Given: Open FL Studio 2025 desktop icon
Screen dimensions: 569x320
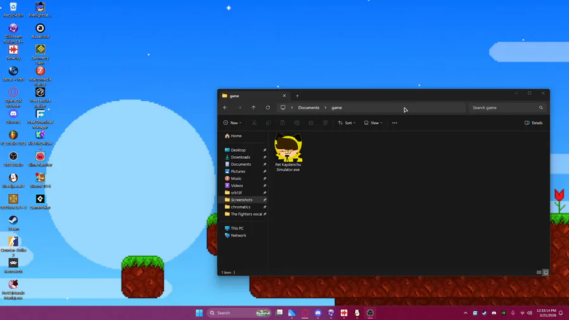Looking at the screenshot, I should tap(13, 138).
